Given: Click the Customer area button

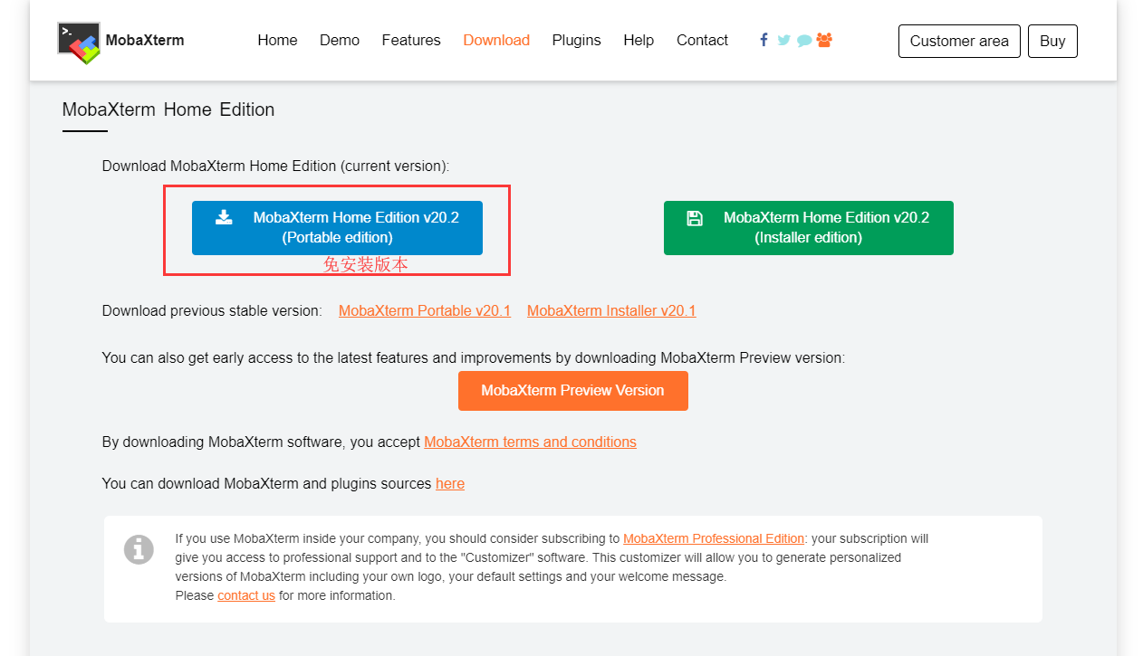Looking at the screenshot, I should (959, 41).
